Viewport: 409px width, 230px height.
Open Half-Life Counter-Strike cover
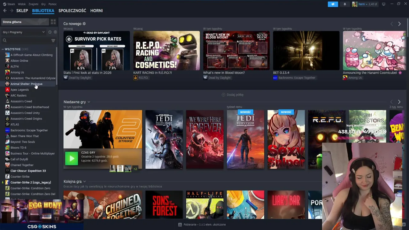tap(205, 205)
